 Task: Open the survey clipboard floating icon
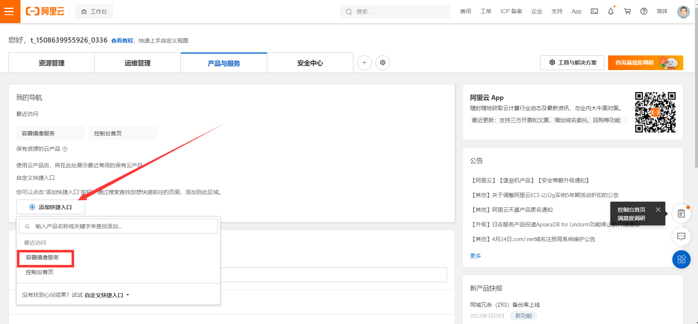pyautogui.click(x=681, y=214)
